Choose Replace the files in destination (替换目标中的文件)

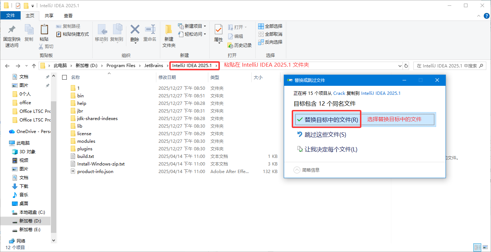click(x=365, y=119)
